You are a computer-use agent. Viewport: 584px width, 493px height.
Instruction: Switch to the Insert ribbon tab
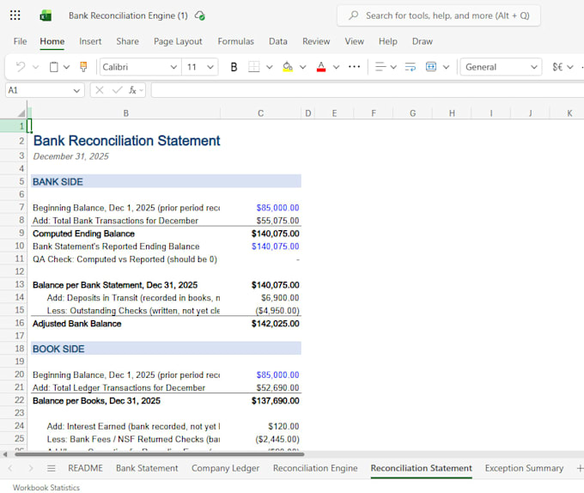[90, 41]
